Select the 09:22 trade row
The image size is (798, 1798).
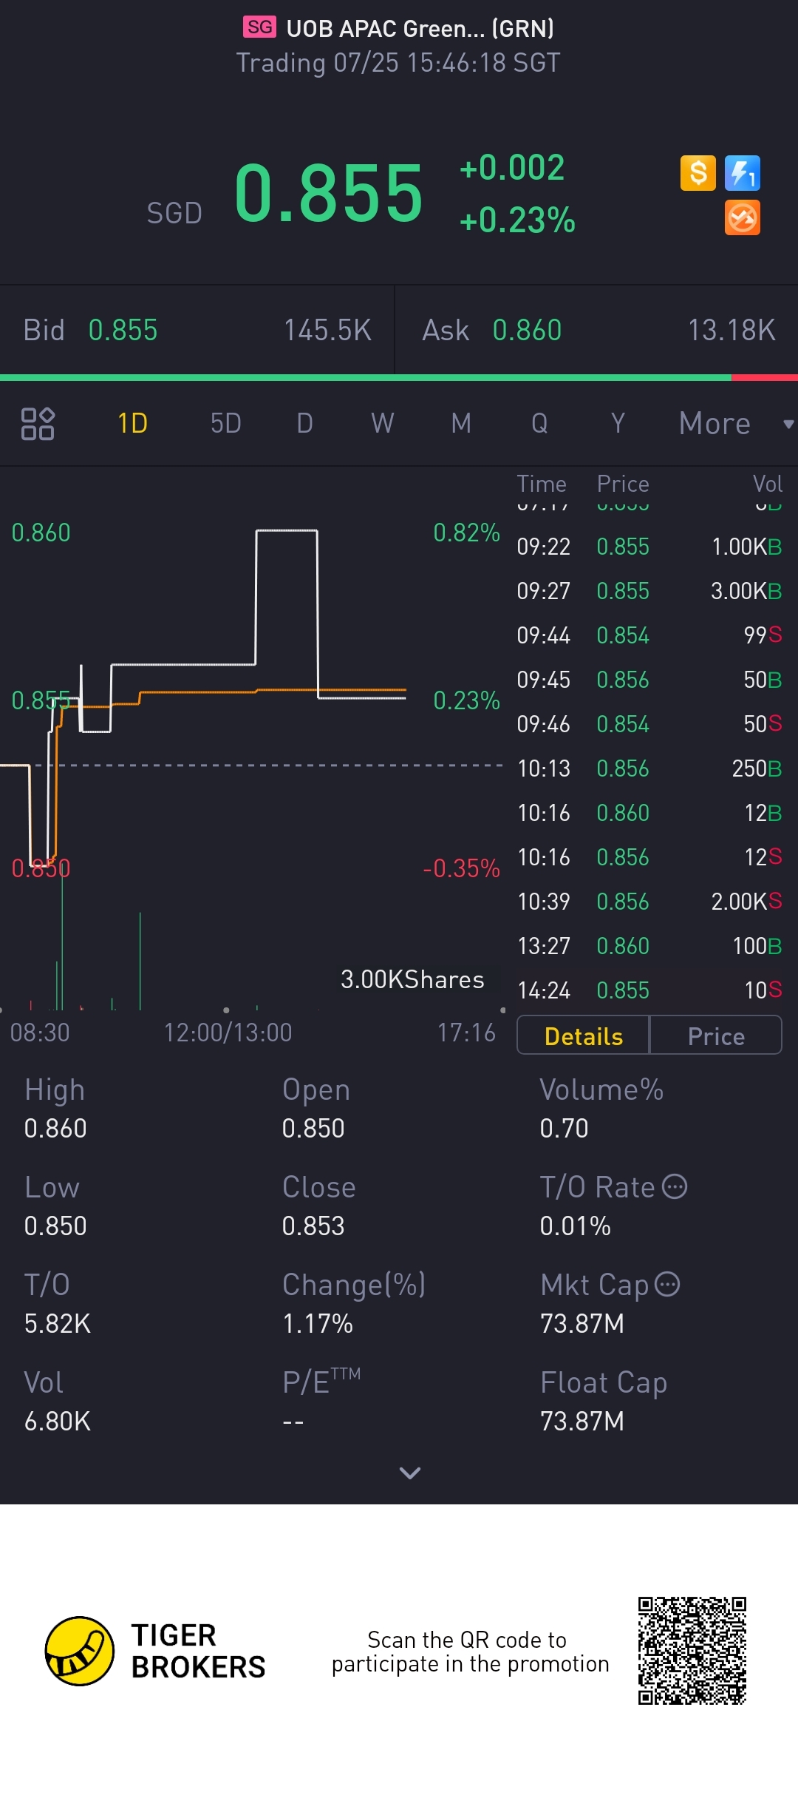tap(649, 547)
